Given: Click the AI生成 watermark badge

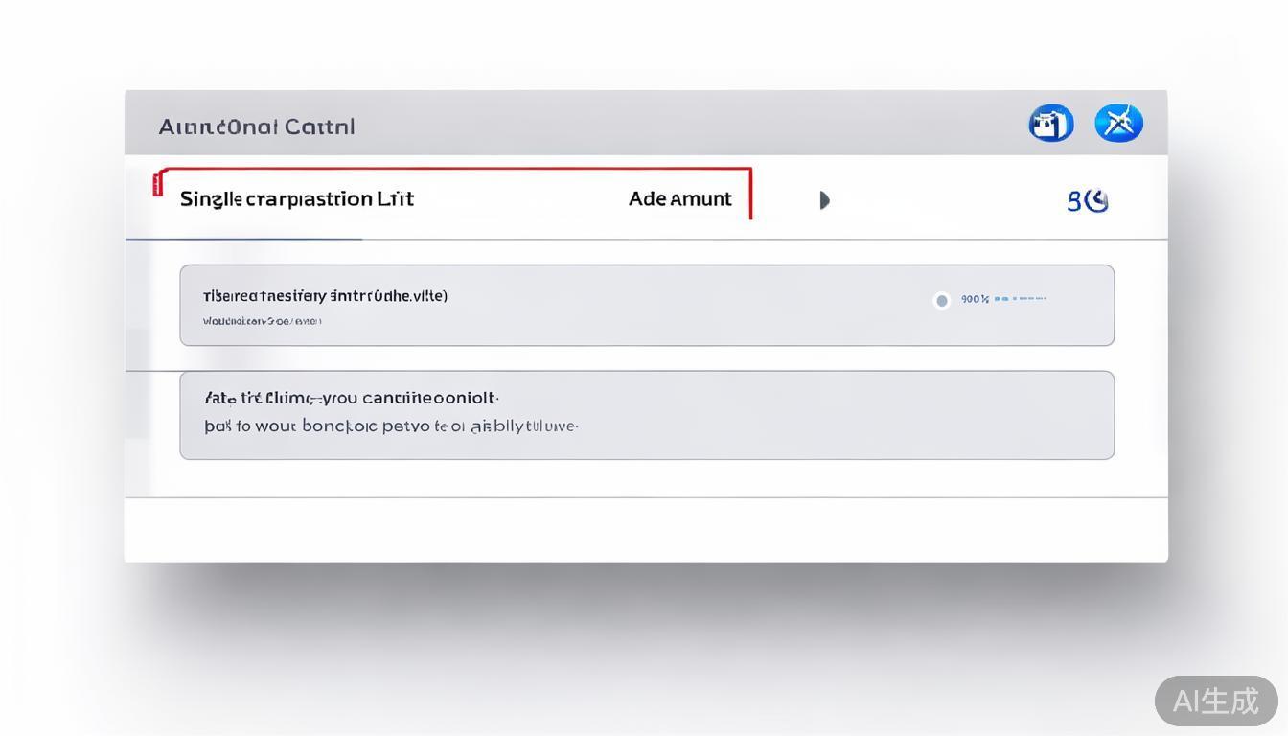Looking at the screenshot, I should coord(1215,701).
